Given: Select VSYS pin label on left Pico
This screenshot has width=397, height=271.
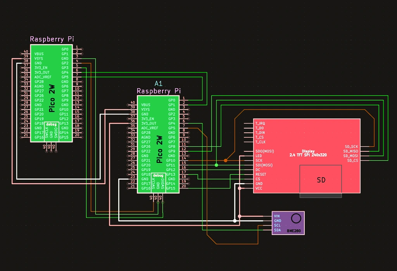Looking at the screenshot, I should [x=39, y=58].
